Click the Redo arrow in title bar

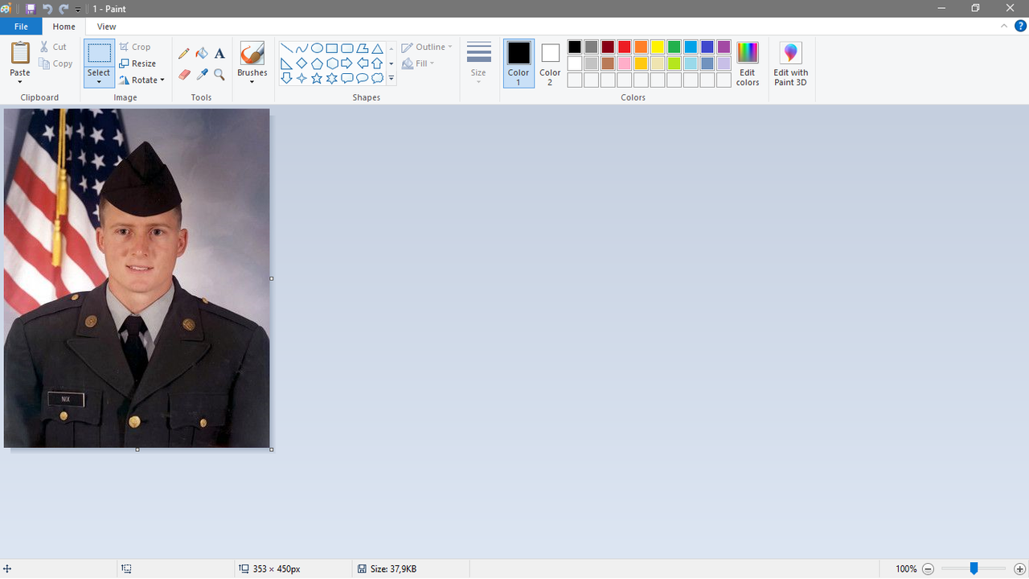click(x=64, y=9)
